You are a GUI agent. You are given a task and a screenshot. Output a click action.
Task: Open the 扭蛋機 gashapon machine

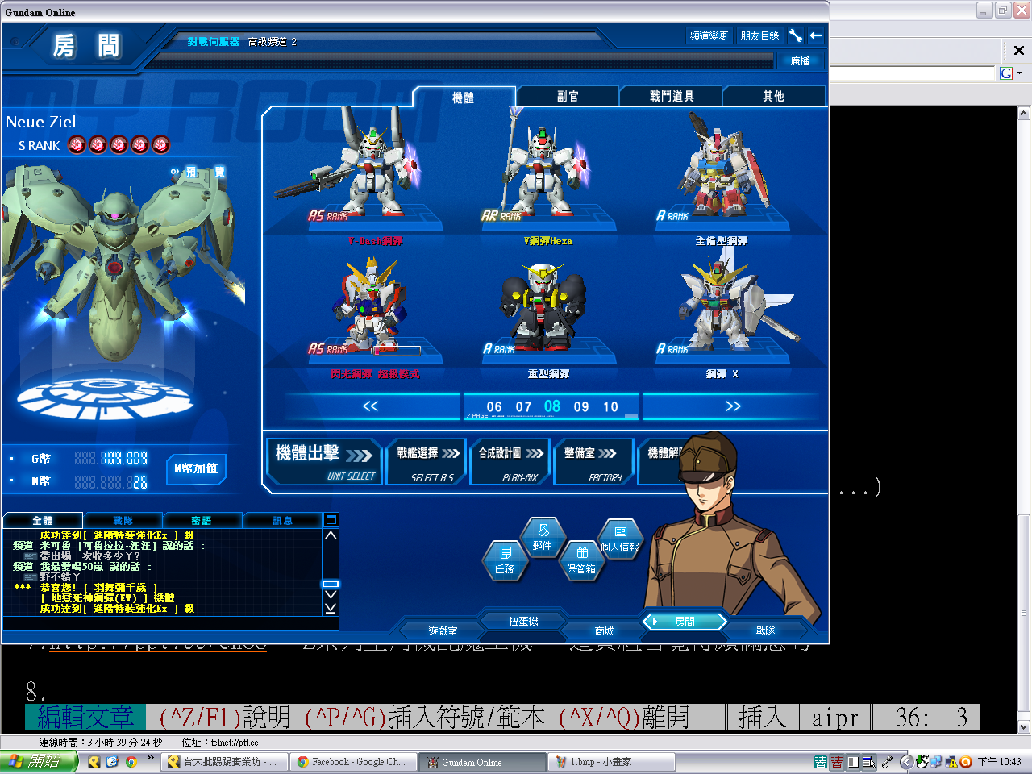(523, 622)
